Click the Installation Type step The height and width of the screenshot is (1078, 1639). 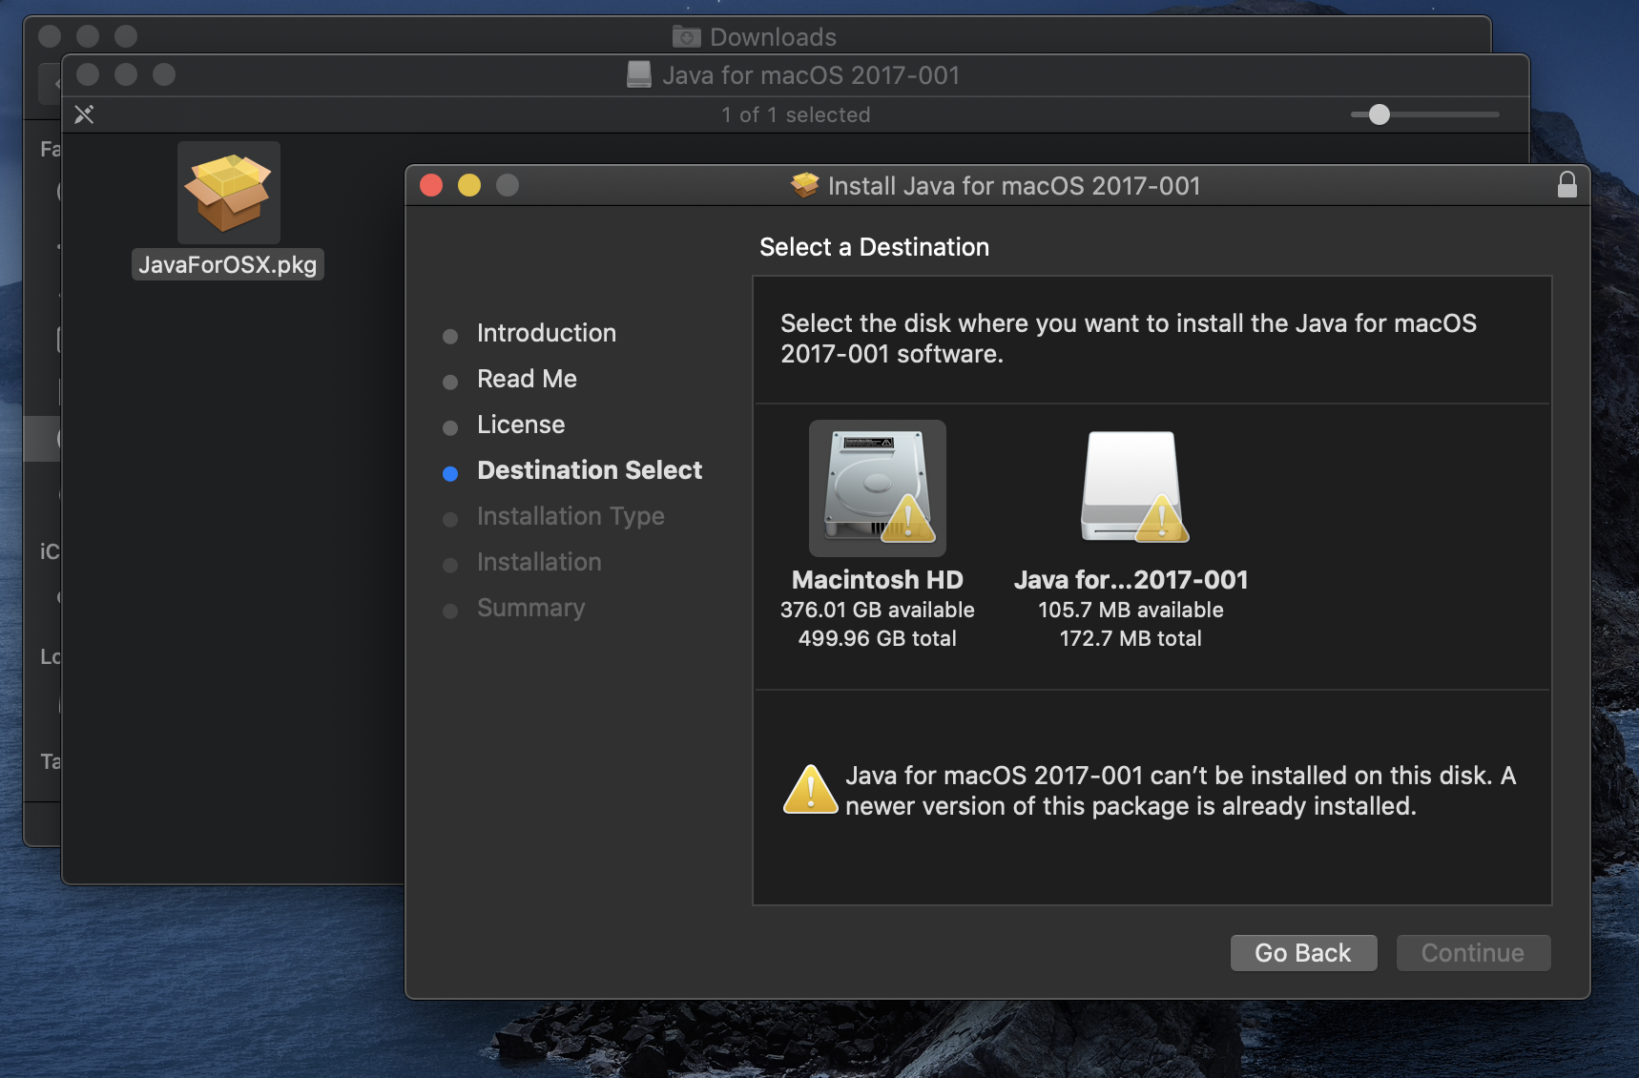pos(571,516)
